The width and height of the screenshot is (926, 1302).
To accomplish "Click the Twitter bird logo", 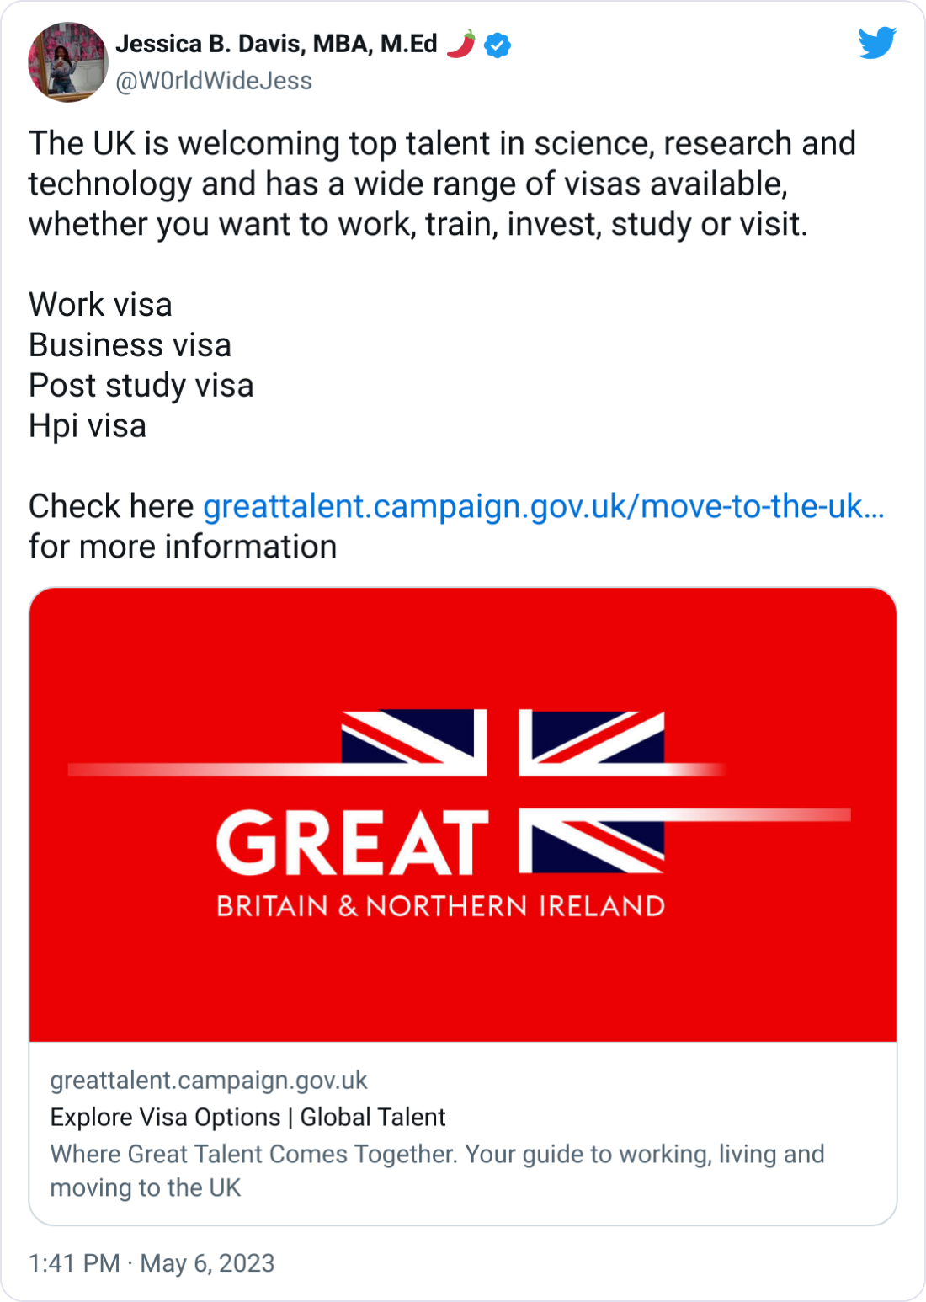I will [878, 43].
